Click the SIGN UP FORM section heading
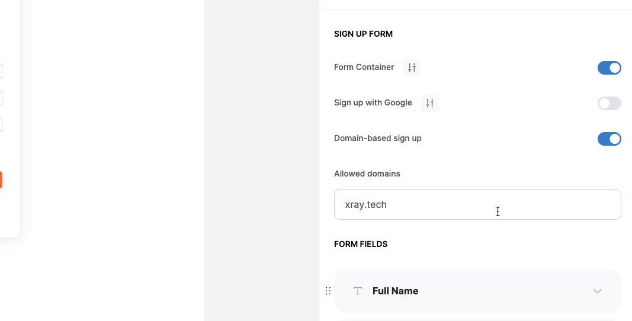 [363, 34]
